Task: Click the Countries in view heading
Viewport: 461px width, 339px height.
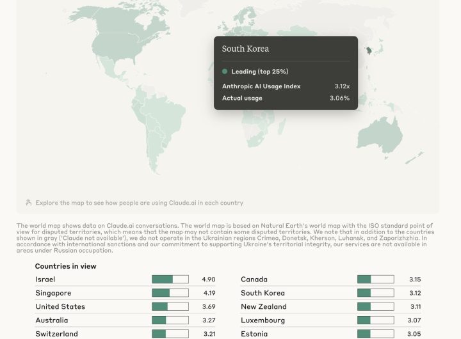Action: tap(65, 266)
